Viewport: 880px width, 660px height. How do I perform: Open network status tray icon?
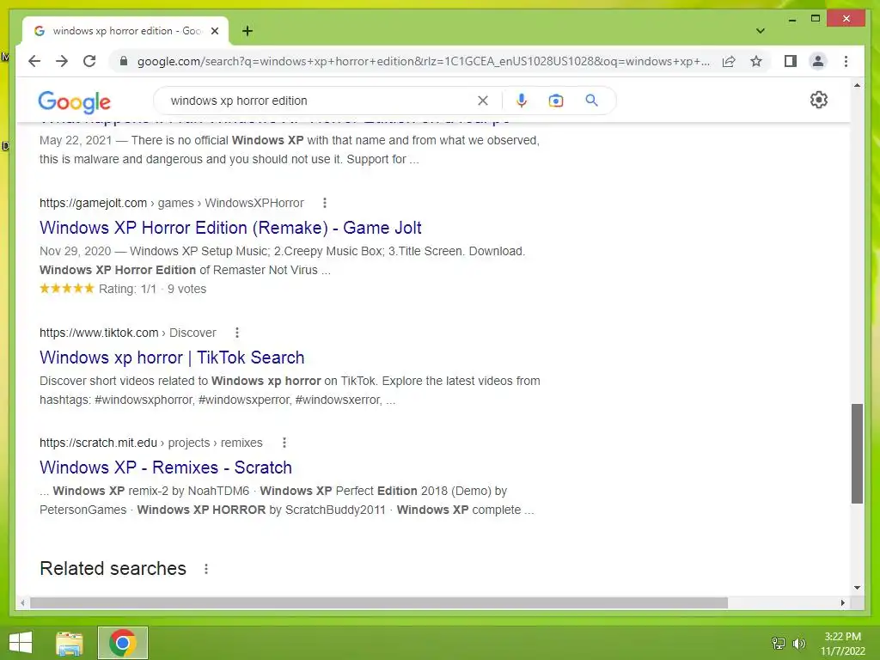(779, 643)
